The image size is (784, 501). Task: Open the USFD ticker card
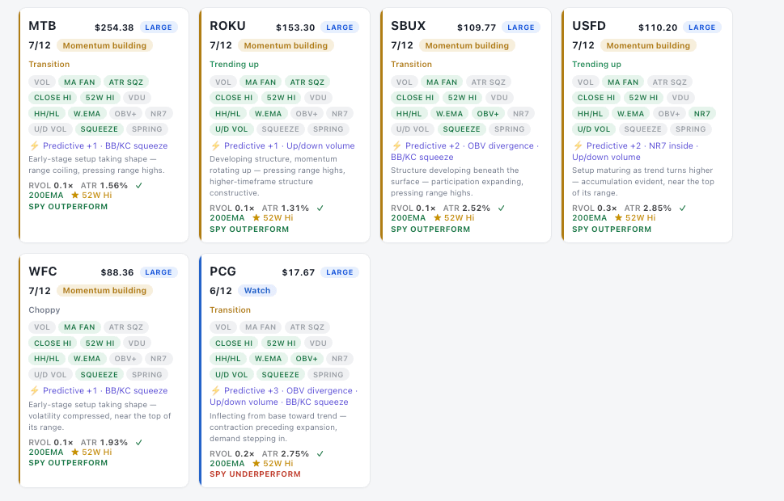647,125
